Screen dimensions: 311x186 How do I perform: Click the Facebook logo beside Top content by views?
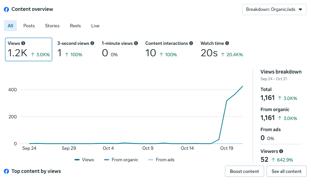(x=6, y=171)
